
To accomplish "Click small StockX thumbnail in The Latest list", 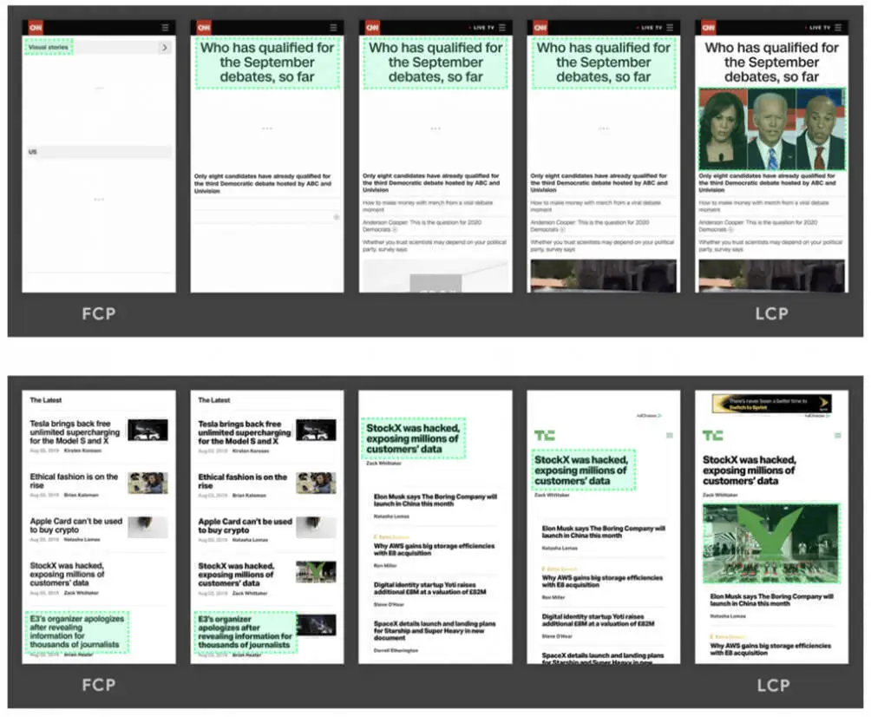I will point(315,572).
